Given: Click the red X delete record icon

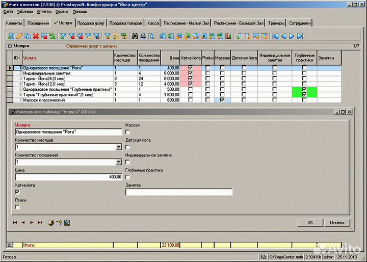Looking at the screenshot, I should click(x=36, y=36).
